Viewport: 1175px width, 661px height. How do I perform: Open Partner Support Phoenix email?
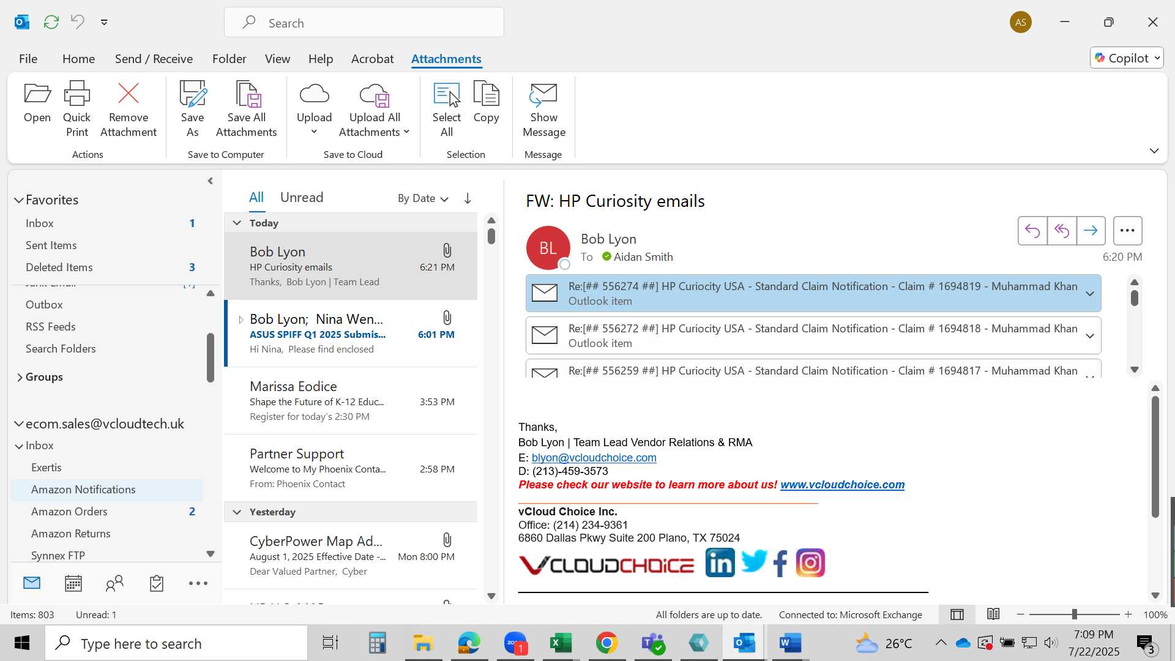tap(351, 468)
